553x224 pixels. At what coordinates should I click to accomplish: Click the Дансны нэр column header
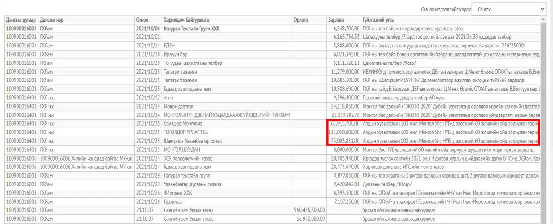point(86,20)
